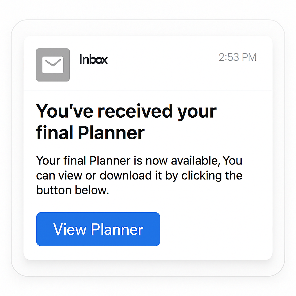Click the header area between Inbox and timestamp
The image size is (296, 296).
(162, 60)
